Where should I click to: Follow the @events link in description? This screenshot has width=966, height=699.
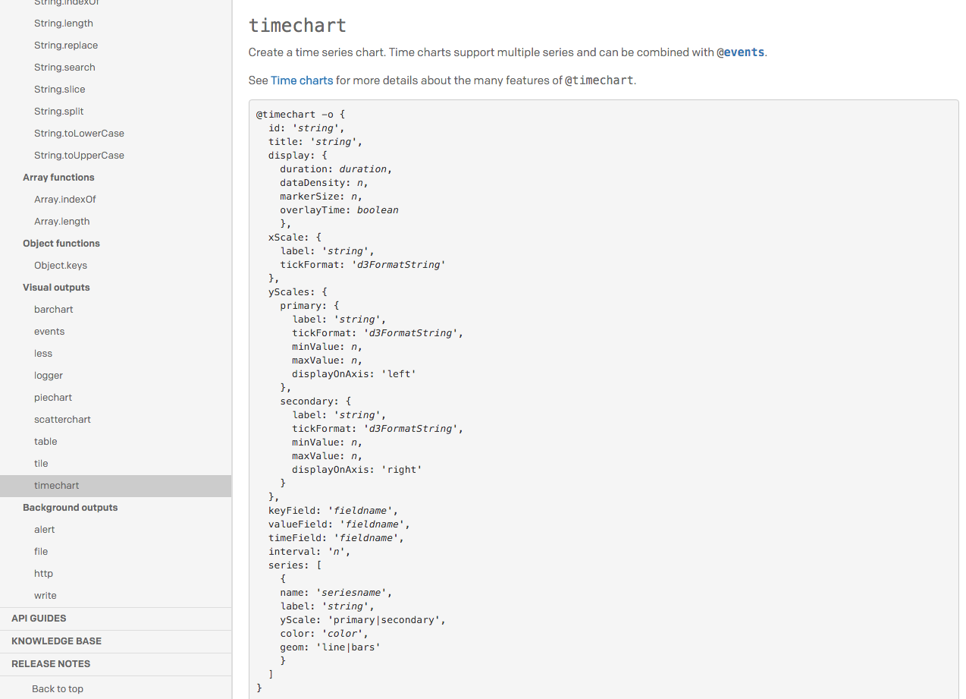point(740,52)
